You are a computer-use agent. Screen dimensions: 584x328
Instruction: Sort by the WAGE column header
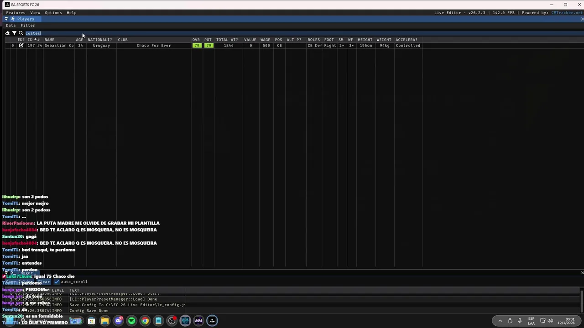pos(265,40)
